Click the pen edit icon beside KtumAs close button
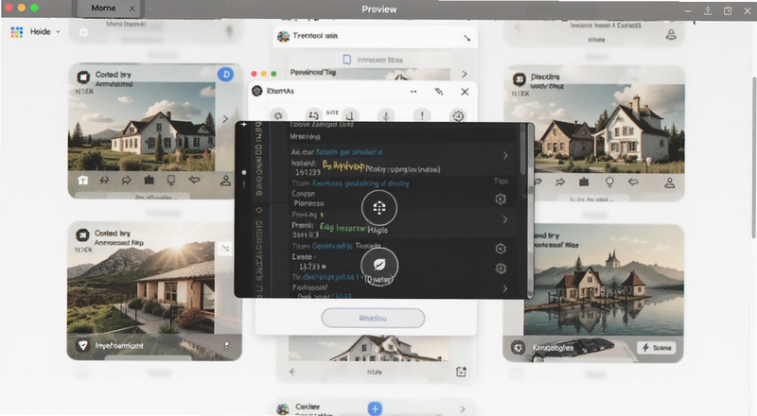 pyautogui.click(x=439, y=91)
